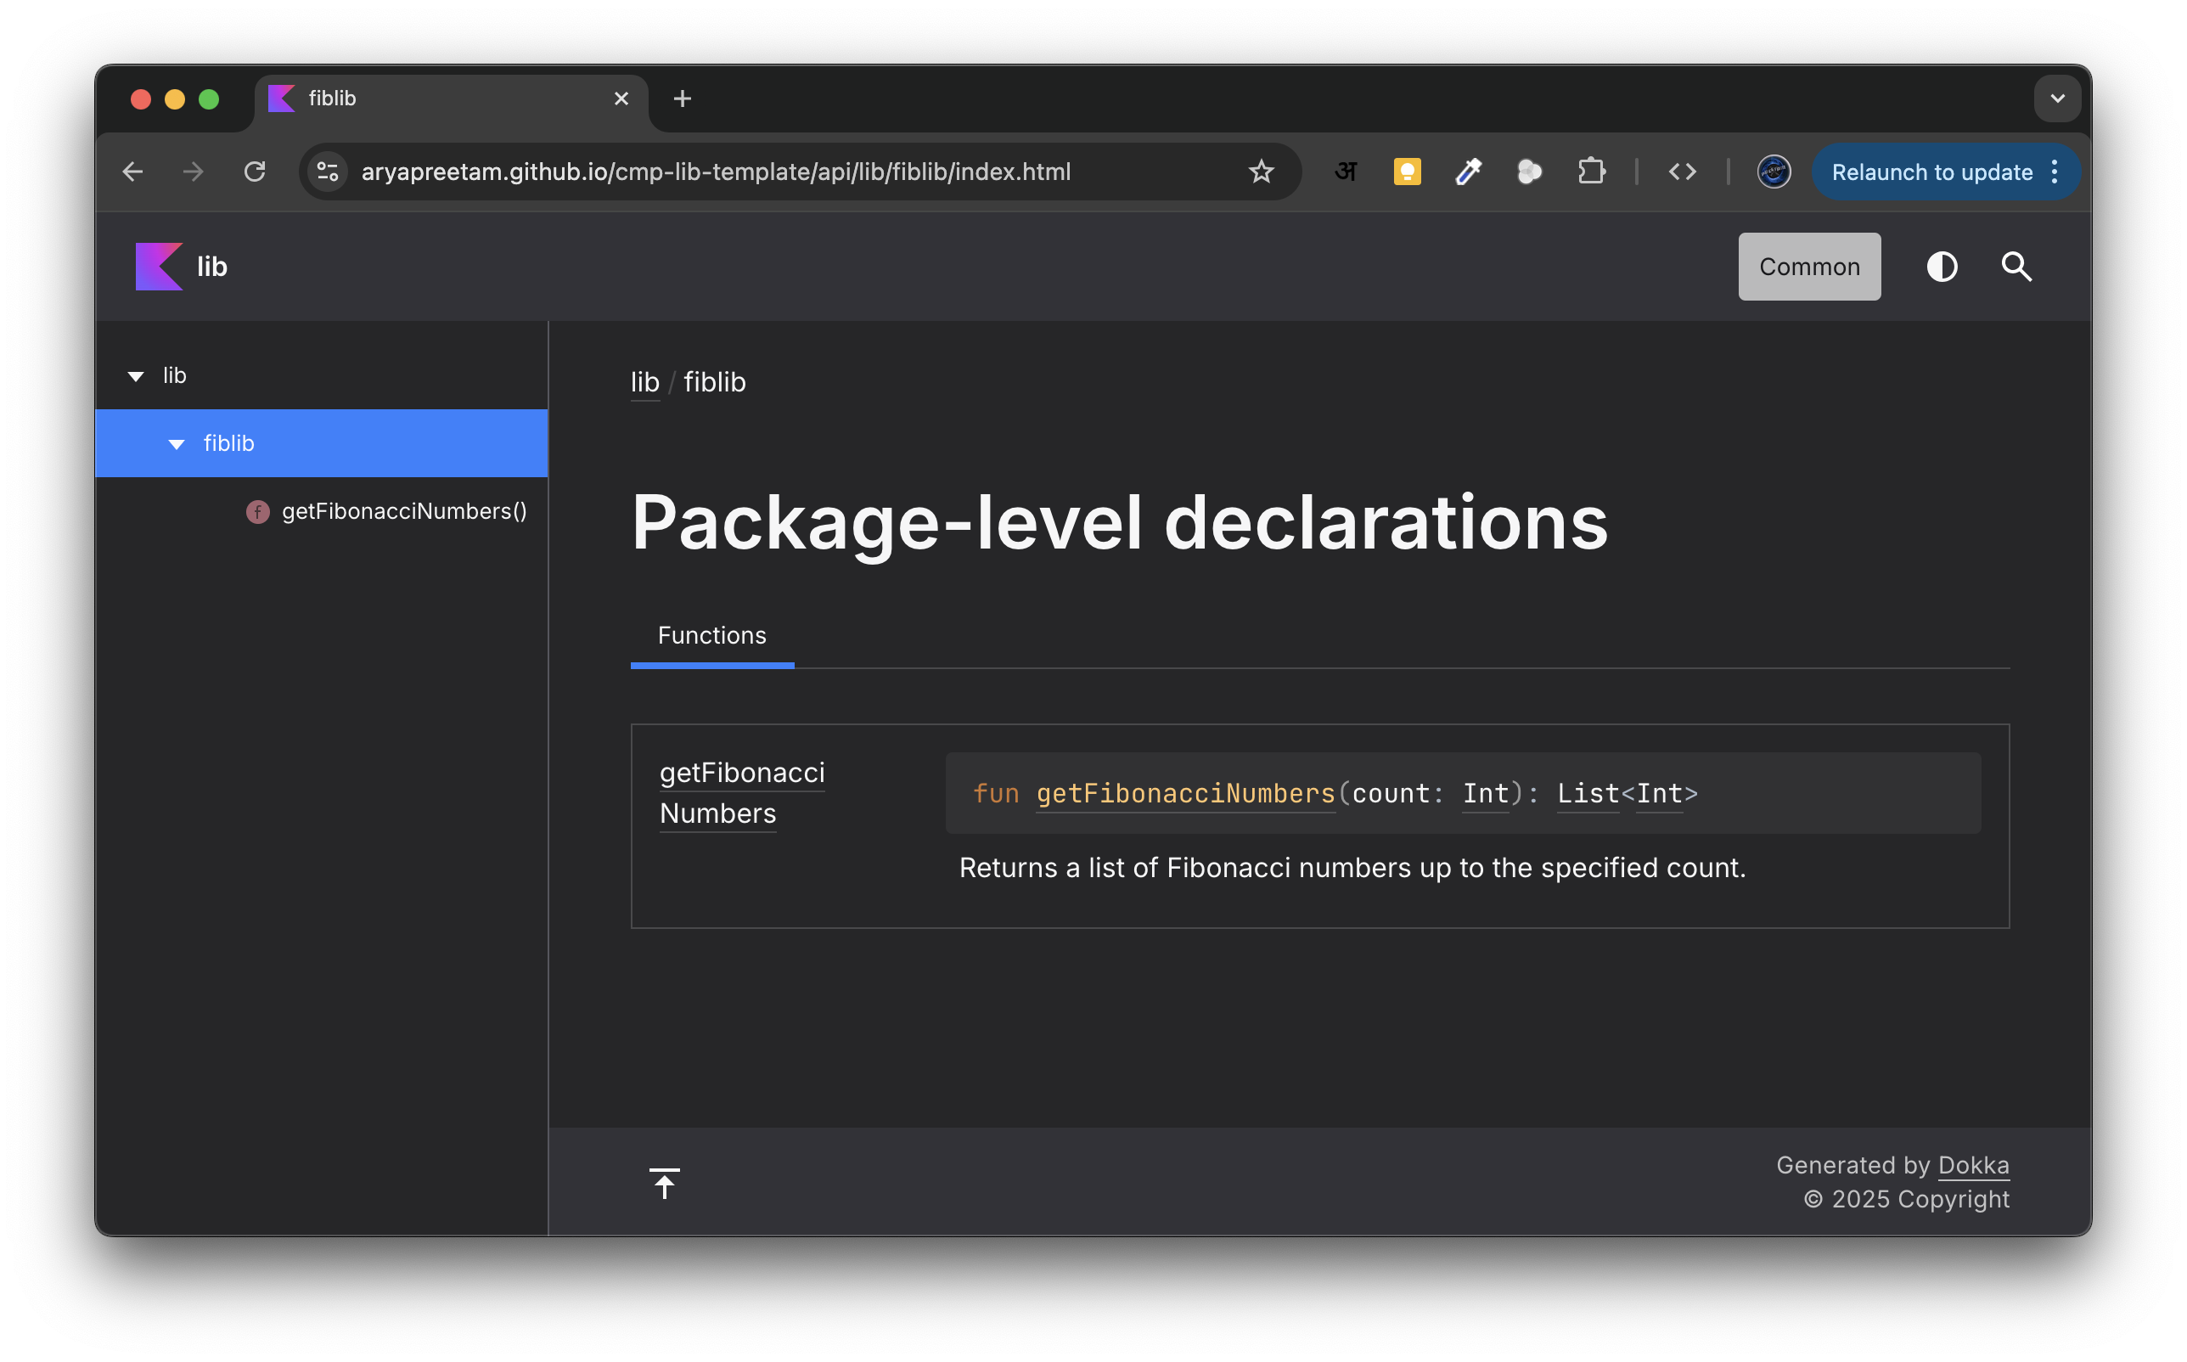Collapse the fiblib tree node
The height and width of the screenshot is (1362, 2187).
[177, 443]
